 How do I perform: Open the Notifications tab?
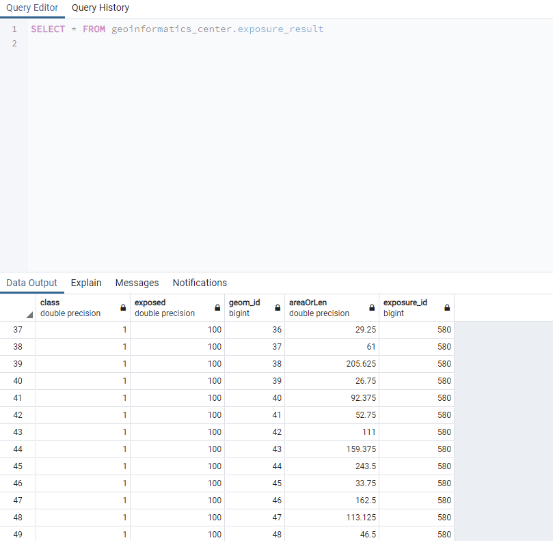pos(199,282)
